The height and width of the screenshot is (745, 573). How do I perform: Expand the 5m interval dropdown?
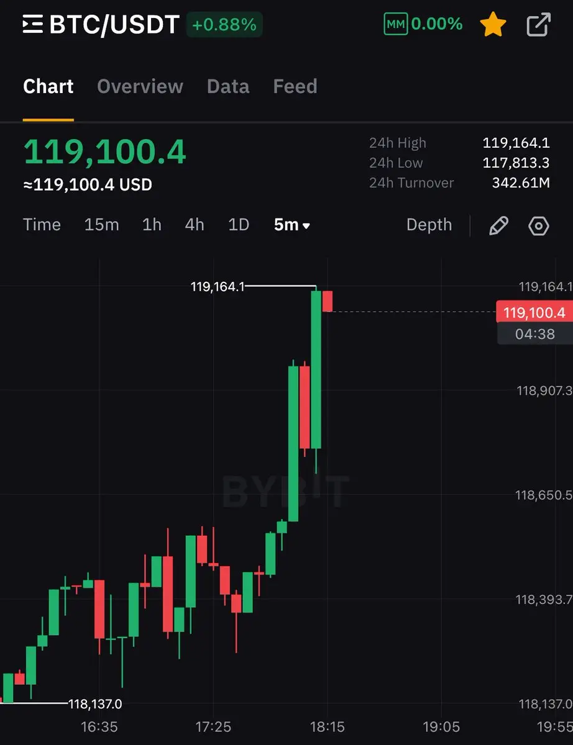292,225
